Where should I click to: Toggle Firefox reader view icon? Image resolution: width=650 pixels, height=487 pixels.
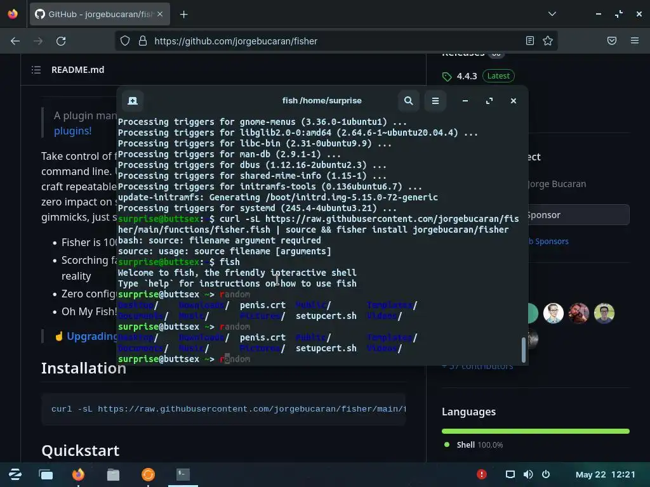(x=530, y=41)
